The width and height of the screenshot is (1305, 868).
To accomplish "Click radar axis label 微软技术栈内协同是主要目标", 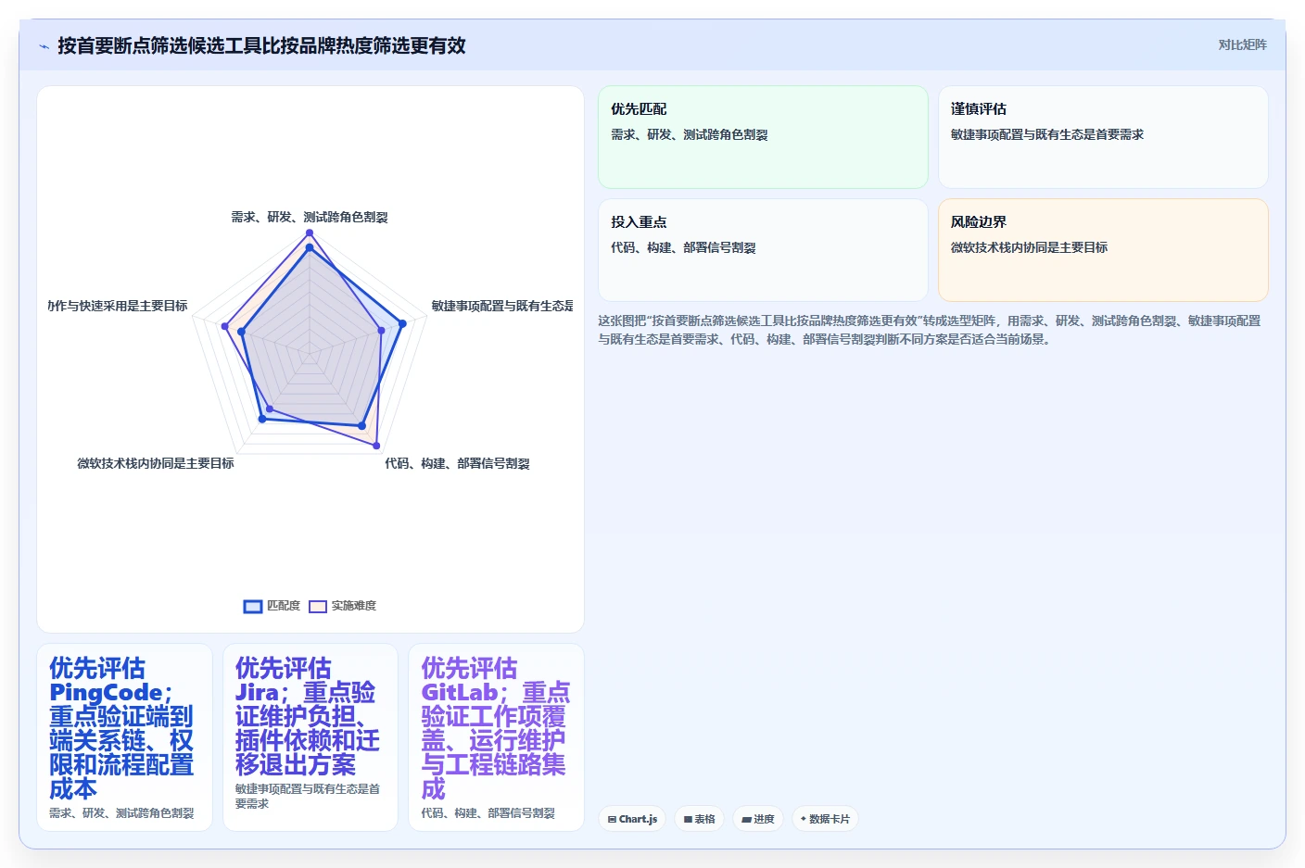I will (156, 463).
